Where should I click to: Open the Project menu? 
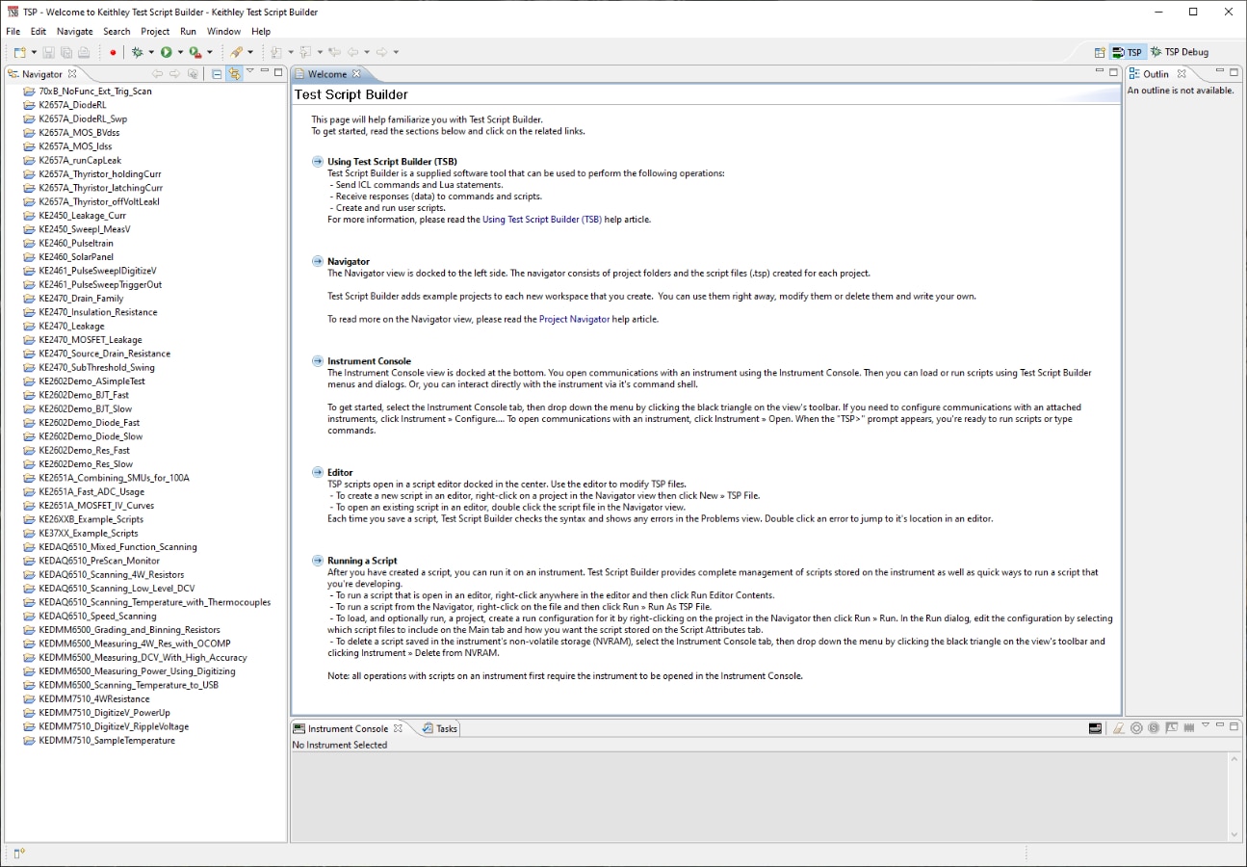[x=155, y=32]
